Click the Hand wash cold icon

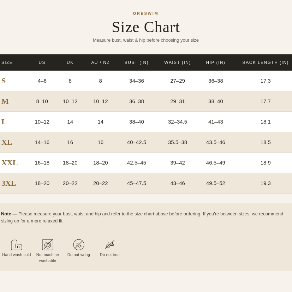17,245
